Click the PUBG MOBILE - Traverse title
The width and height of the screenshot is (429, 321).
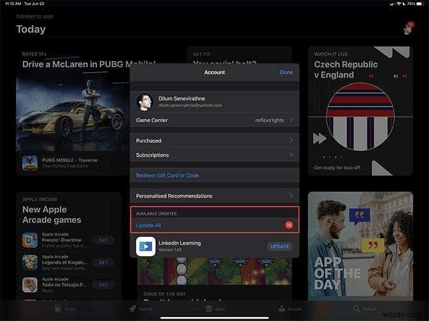pos(69,160)
